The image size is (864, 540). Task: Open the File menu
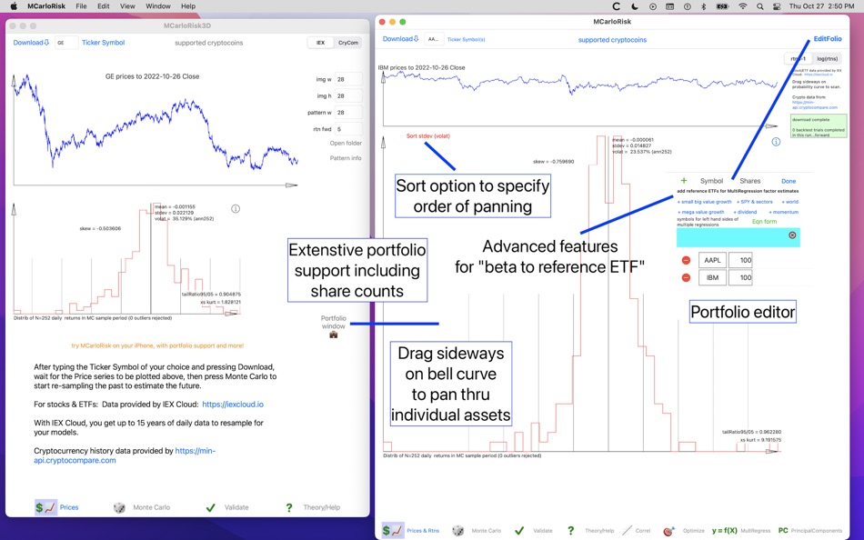(x=81, y=6)
